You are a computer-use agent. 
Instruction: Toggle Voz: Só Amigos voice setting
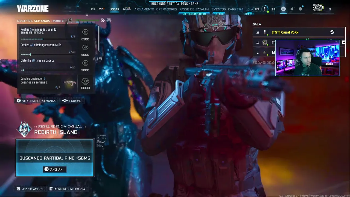tap(30, 189)
